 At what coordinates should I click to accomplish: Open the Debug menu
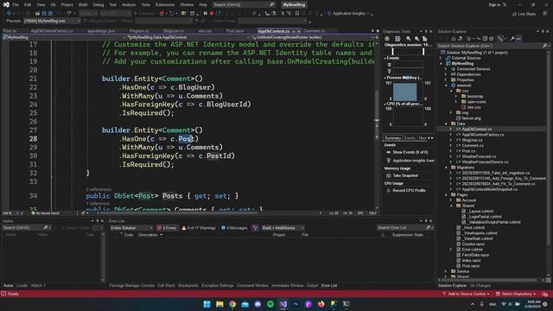point(98,4)
